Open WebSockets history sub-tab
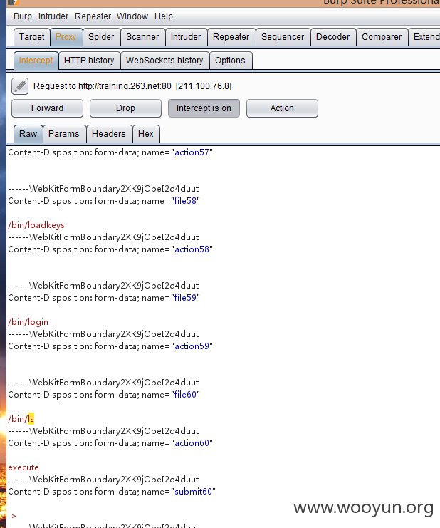The image size is (440, 528). pos(164,61)
